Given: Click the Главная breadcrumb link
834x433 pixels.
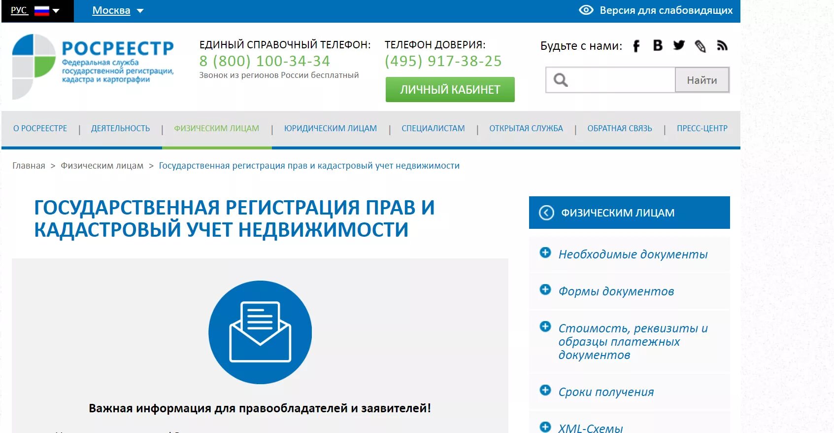Looking at the screenshot, I should tap(29, 166).
